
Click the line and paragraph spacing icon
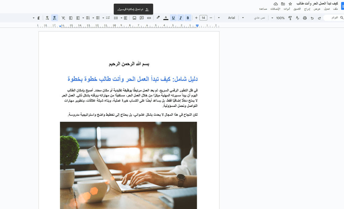pyautogui.click(x=116, y=18)
